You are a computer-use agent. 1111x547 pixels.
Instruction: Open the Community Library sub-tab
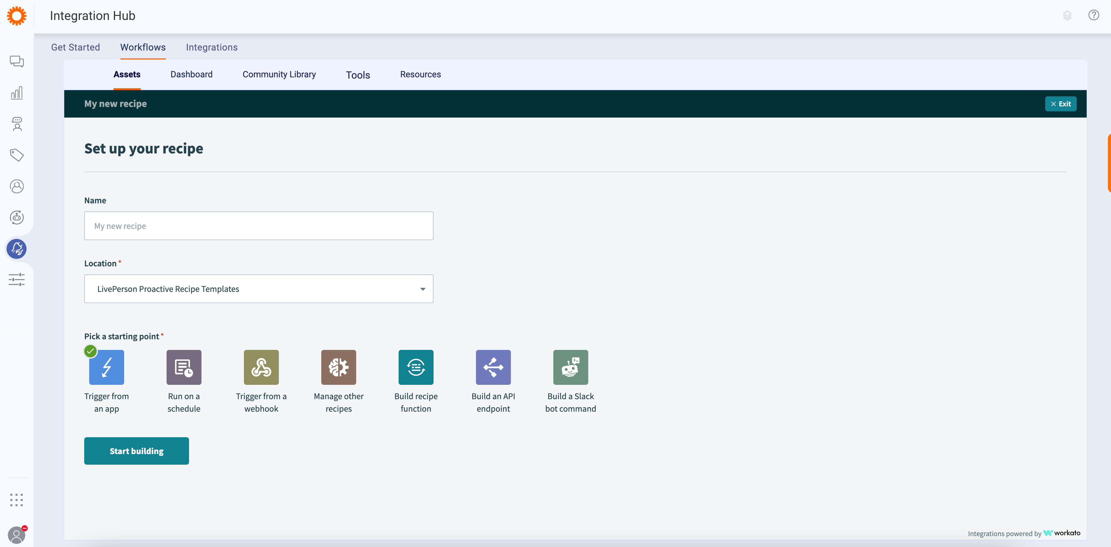point(279,74)
